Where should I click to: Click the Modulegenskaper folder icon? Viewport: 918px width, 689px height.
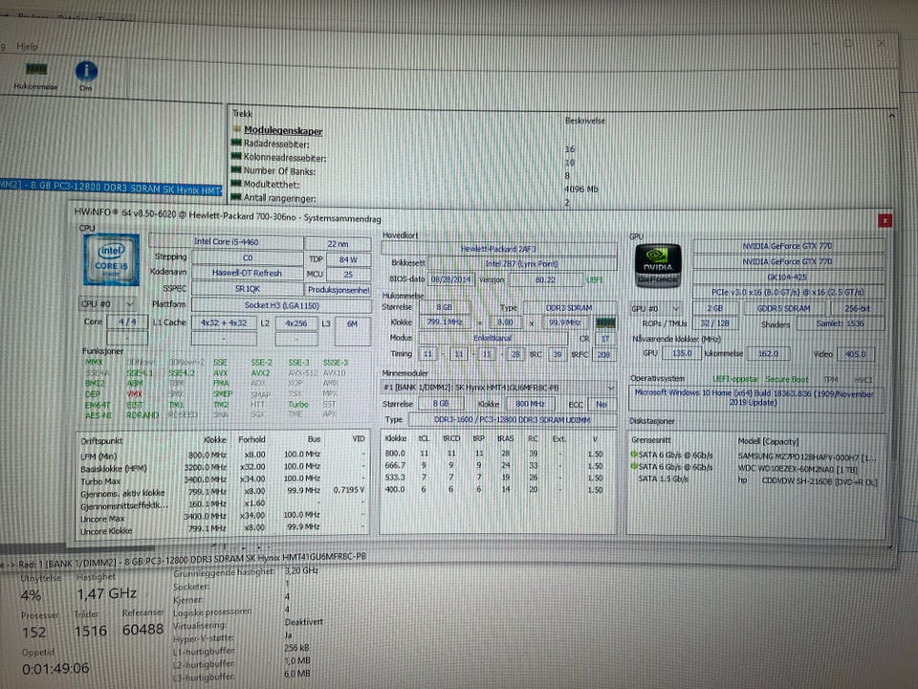(x=236, y=129)
